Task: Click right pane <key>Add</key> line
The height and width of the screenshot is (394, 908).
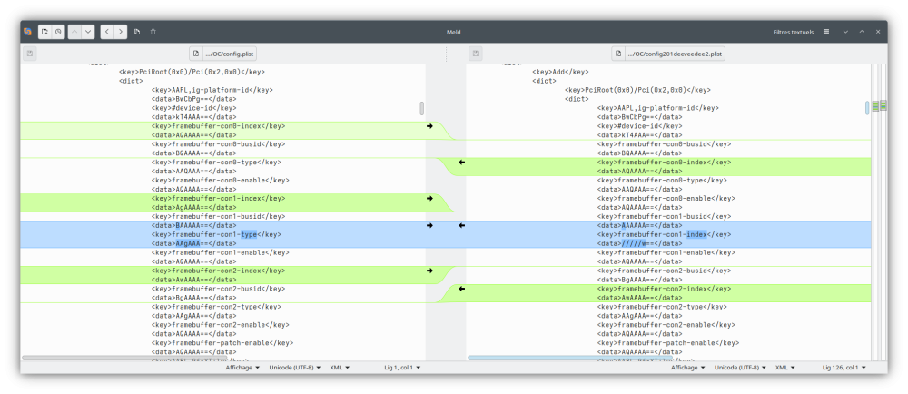Action: (560, 73)
